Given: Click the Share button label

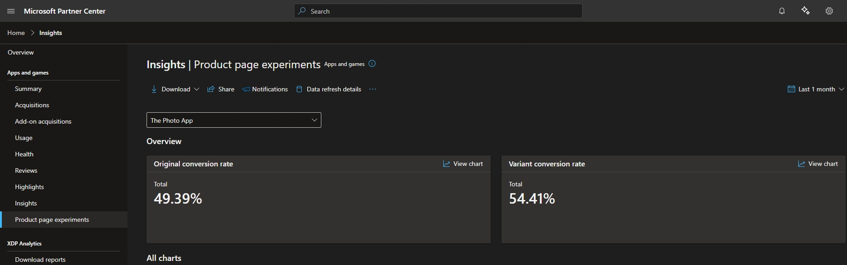Looking at the screenshot, I should coord(226,89).
